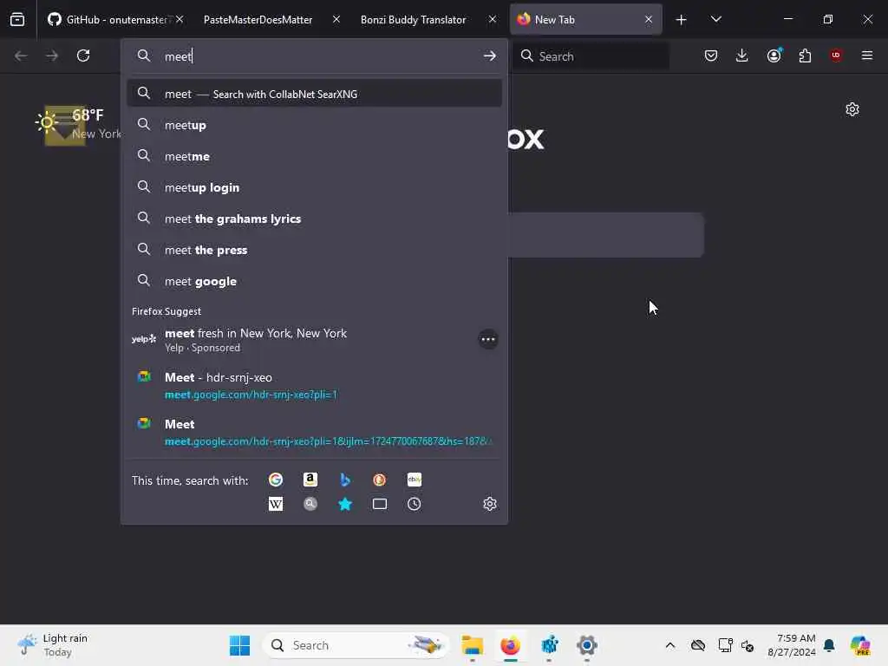Go back one page
The height and width of the screenshot is (666, 888).
(x=21, y=55)
